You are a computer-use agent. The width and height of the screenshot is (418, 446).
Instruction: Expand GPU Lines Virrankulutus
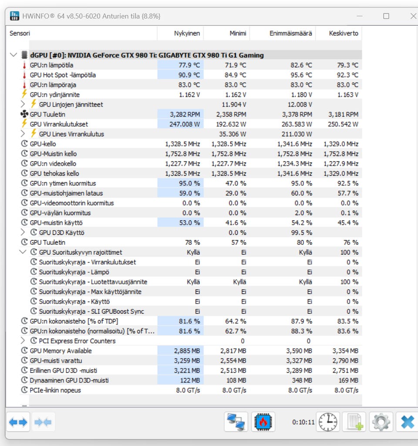(23, 134)
